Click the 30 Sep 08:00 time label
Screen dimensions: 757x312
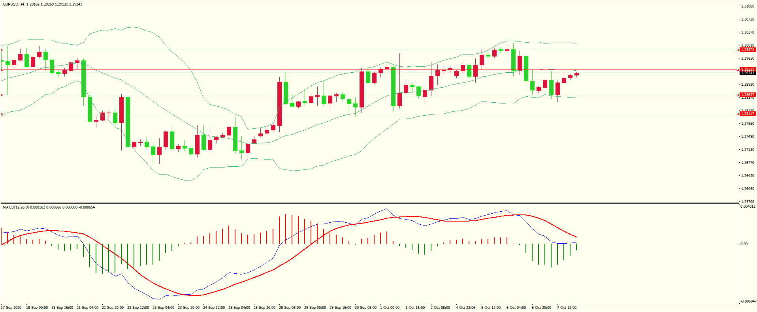tap(365, 307)
